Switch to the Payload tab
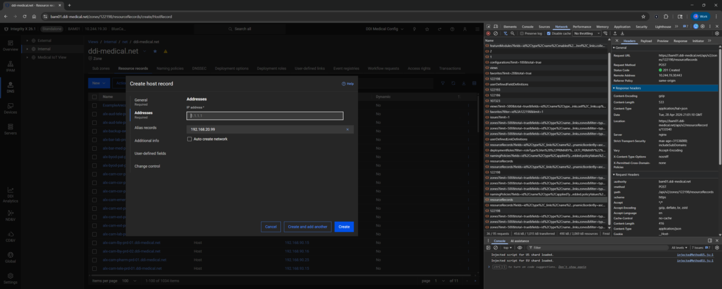 coord(646,41)
